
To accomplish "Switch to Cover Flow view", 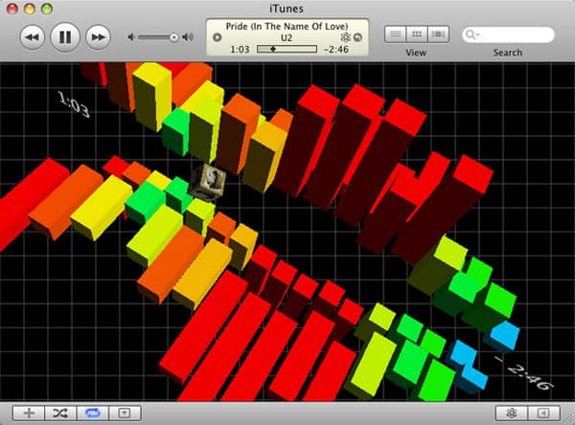I will pos(438,34).
